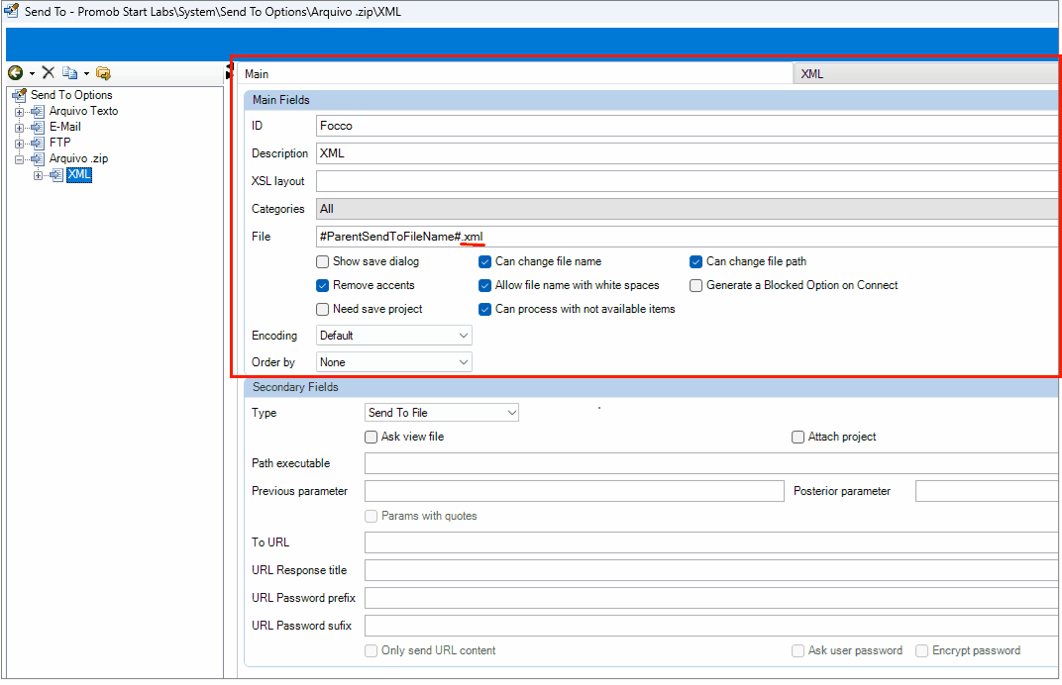Screen dimensions: 1062x685
Task: Enable Ask view file checkbox
Action: pos(372,438)
